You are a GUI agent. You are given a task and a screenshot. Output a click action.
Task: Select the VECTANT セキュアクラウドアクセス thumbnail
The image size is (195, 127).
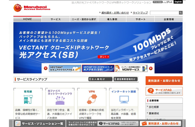point(65,68)
